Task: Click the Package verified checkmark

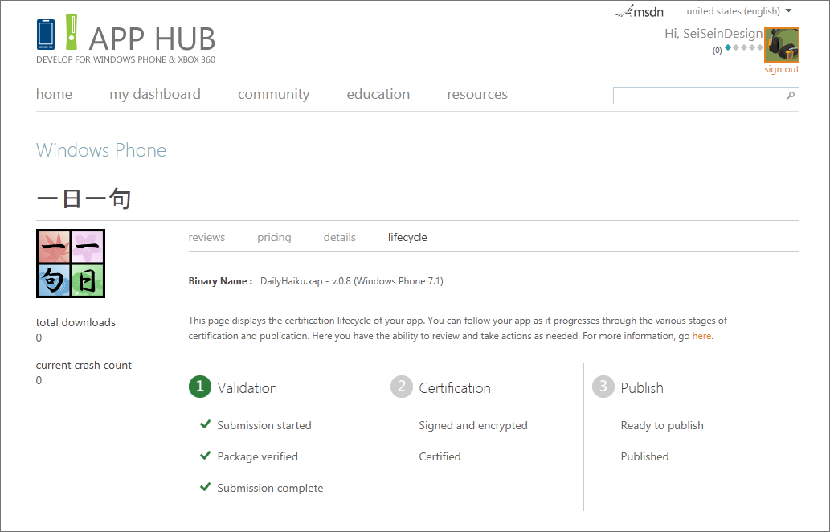Action: click(x=206, y=455)
